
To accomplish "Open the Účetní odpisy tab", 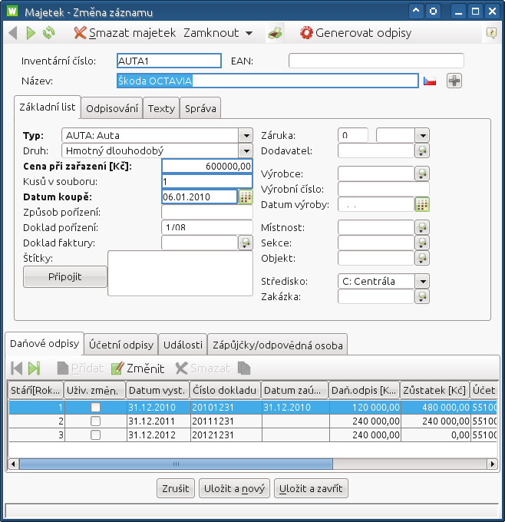I will [120, 345].
